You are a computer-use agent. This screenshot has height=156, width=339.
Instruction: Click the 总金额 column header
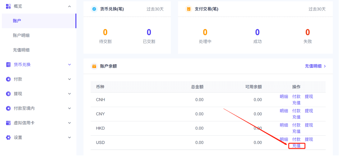[197, 87]
